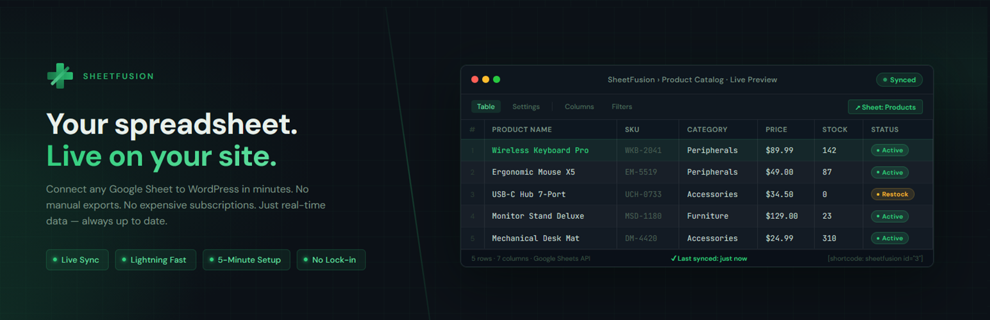Click the SHEETFUSION brand name text

coord(119,76)
